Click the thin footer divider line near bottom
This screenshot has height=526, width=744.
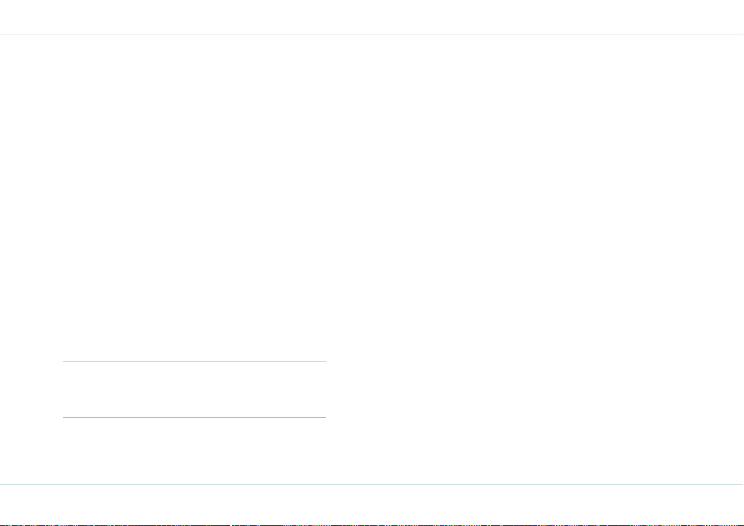point(372,484)
